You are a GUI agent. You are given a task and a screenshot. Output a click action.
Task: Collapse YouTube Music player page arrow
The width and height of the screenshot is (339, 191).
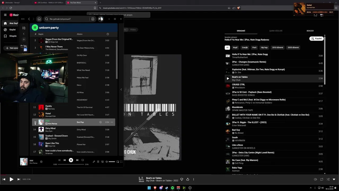[x=334, y=179]
